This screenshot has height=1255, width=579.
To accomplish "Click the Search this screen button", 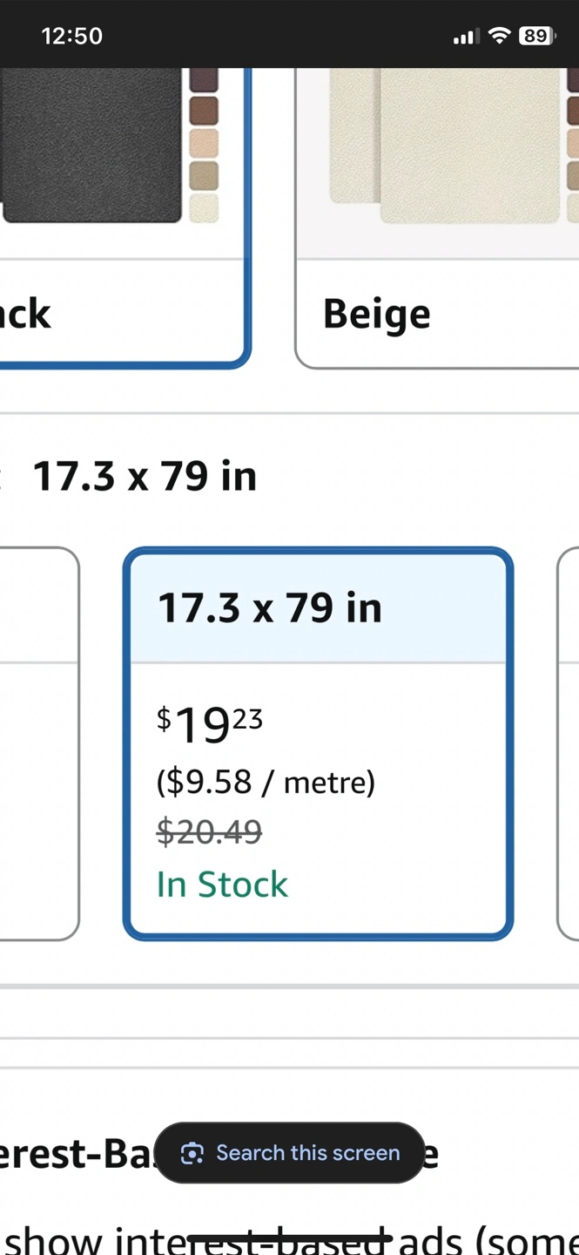I will click(289, 1153).
